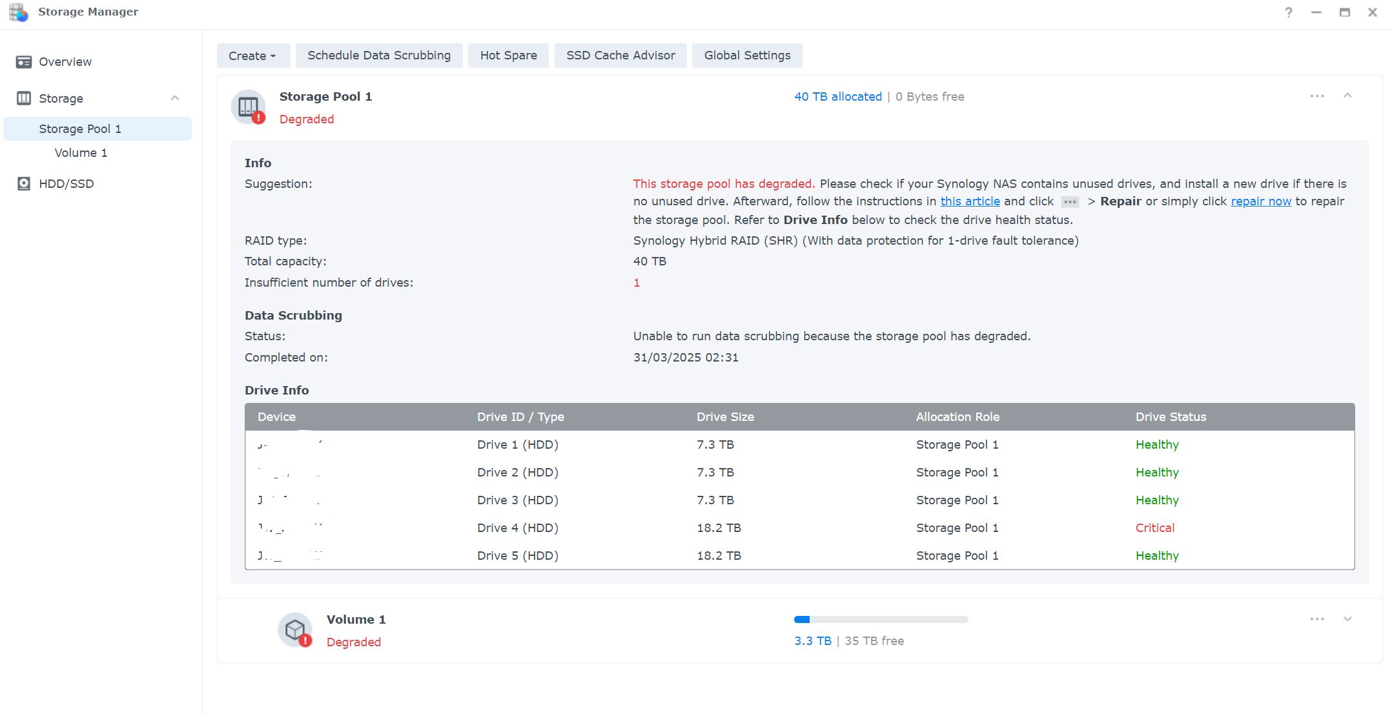Open Storage Pool 1 more options menu
Screen dimensions: 1392x716
pos(1317,96)
